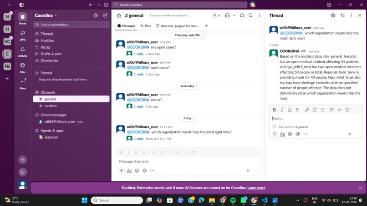Star the #general channel
The height and width of the screenshot is (206, 367).
pyautogui.click(x=119, y=15)
